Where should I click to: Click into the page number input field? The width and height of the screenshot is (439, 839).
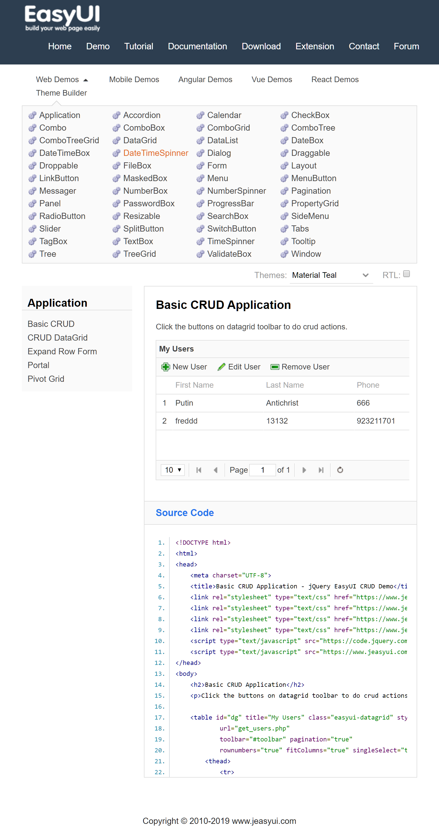262,470
